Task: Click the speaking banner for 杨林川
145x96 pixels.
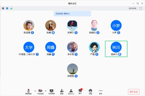Action: click(72, 14)
